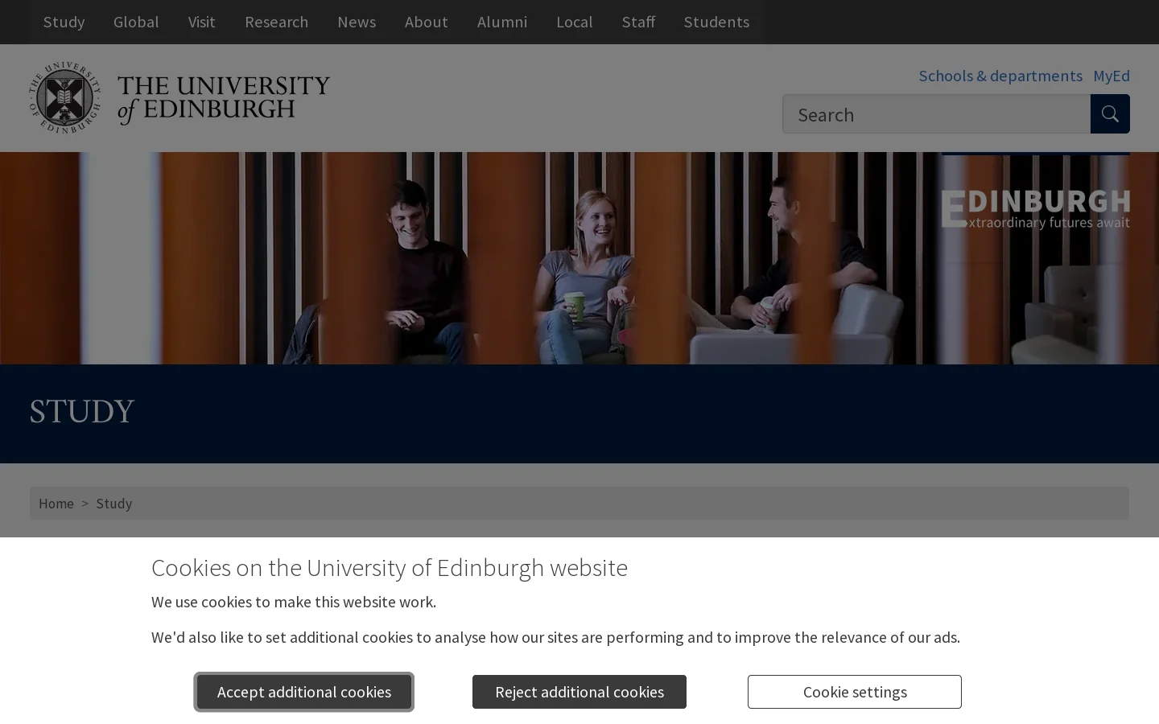This screenshot has width=1159, height=724.
Task: Select Visit in the top navigation
Action: (201, 22)
